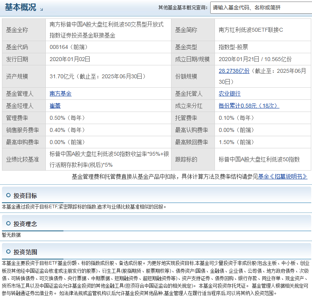The height and width of the screenshot is (299, 312).
Task: Select establishment value 2020年01月21日 / 10.565亿份
Action: tap(255, 59)
